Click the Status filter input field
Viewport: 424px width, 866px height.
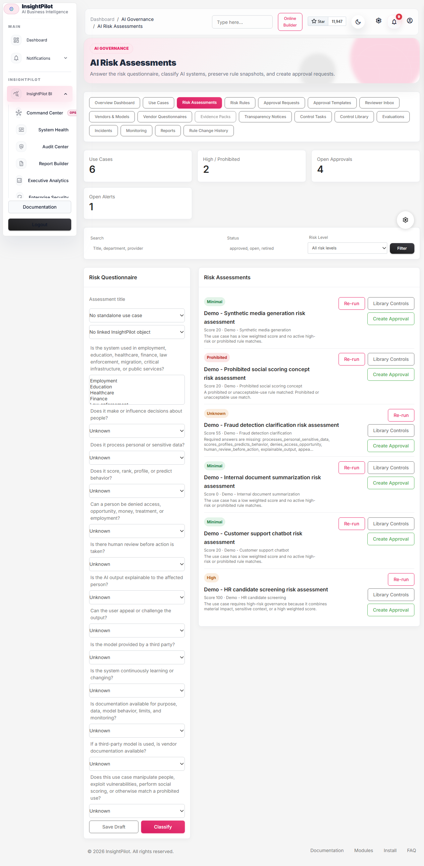tap(265, 248)
